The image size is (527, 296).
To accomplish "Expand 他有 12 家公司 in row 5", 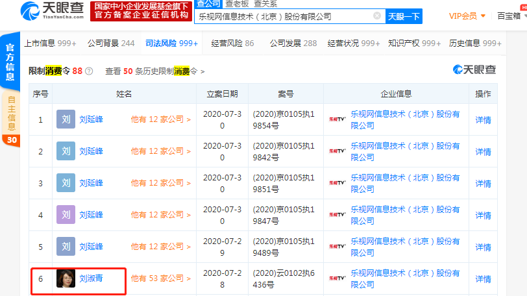I will coord(161,246).
